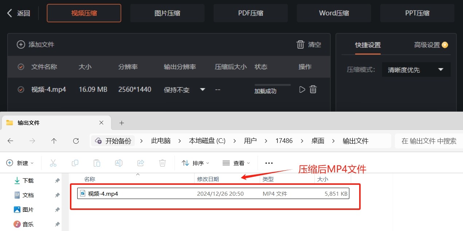Image resolution: width=463 pixels, height=231 pixels.
Task: Click the 添加文件 plus icon
Action: point(21,45)
